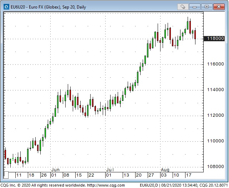
Task: Maximize the Euro FX chart window
Action: coord(207,7)
